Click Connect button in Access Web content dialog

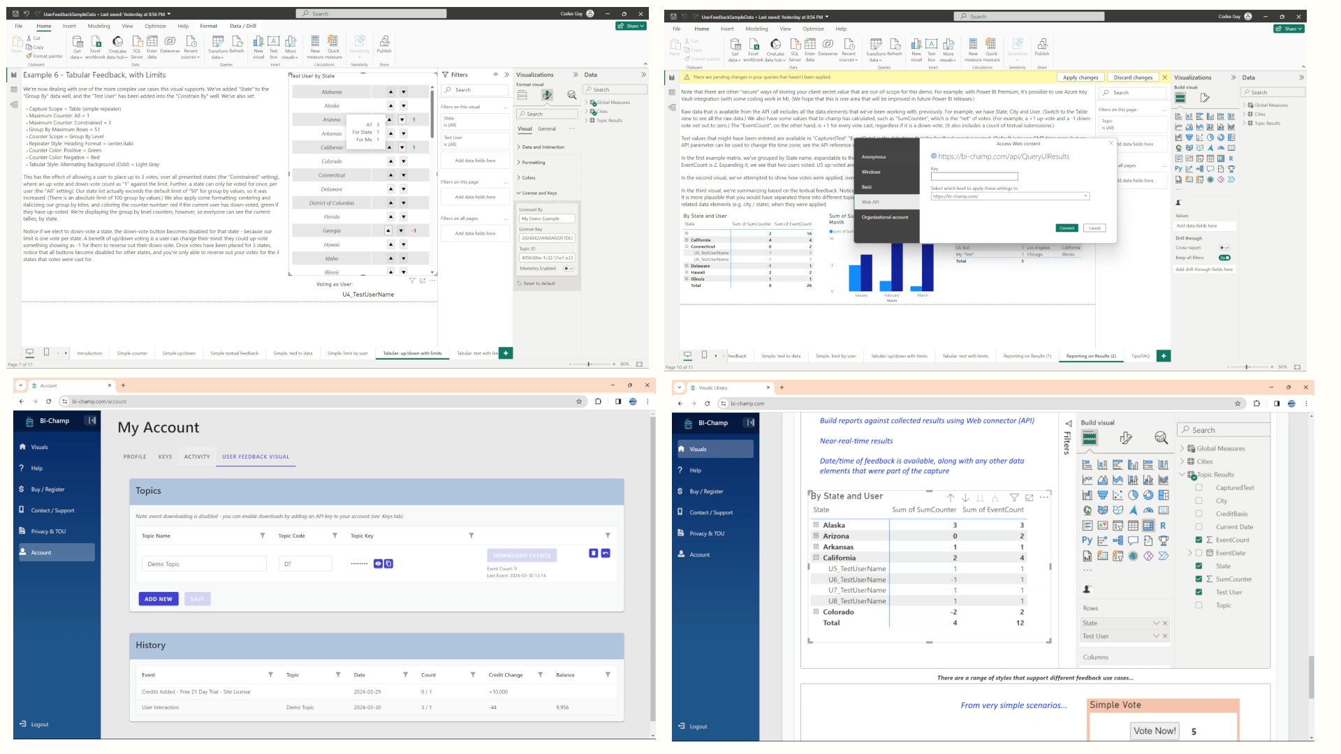click(x=1067, y=228)
